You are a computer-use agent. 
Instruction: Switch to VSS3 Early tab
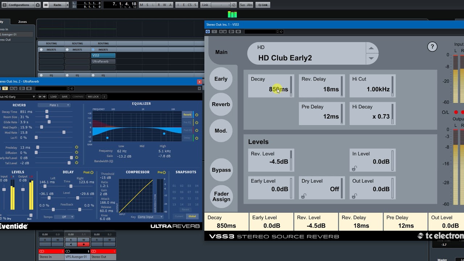point(221,79)
